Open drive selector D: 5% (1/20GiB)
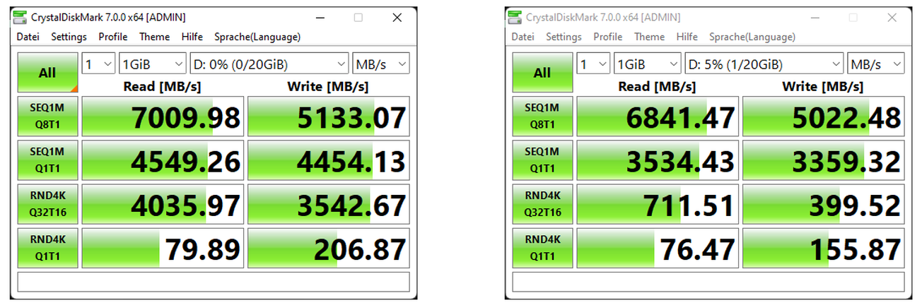 [x=764, y=64]
